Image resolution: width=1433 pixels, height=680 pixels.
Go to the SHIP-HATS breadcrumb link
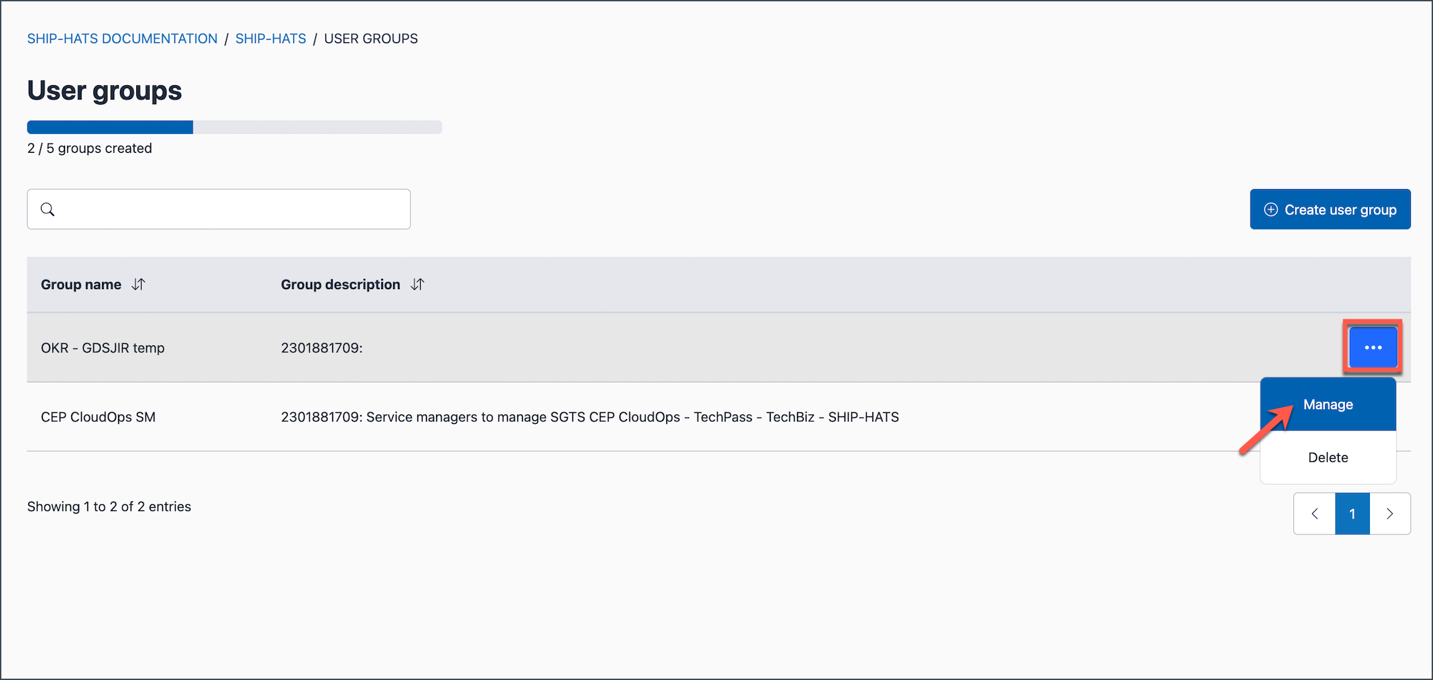click(x=270, y=39)
